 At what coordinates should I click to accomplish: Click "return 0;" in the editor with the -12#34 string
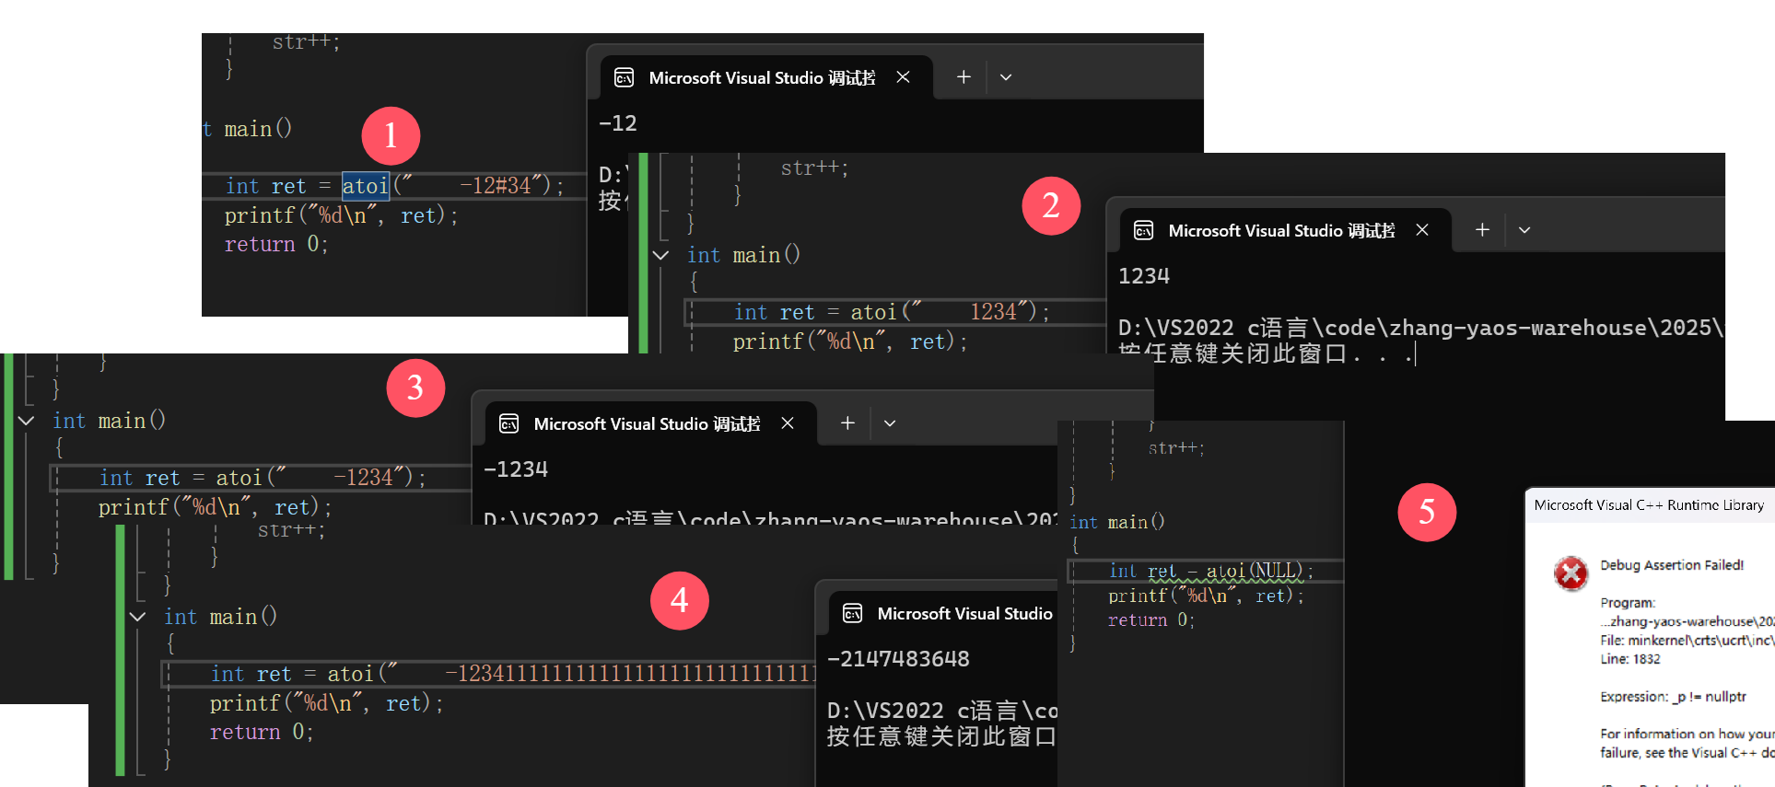click(x=276, y=244)
